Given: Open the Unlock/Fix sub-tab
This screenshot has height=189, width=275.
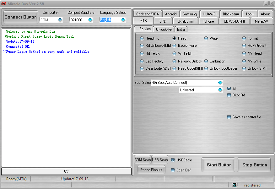Looking at the screenshot, I should (164, 29).
